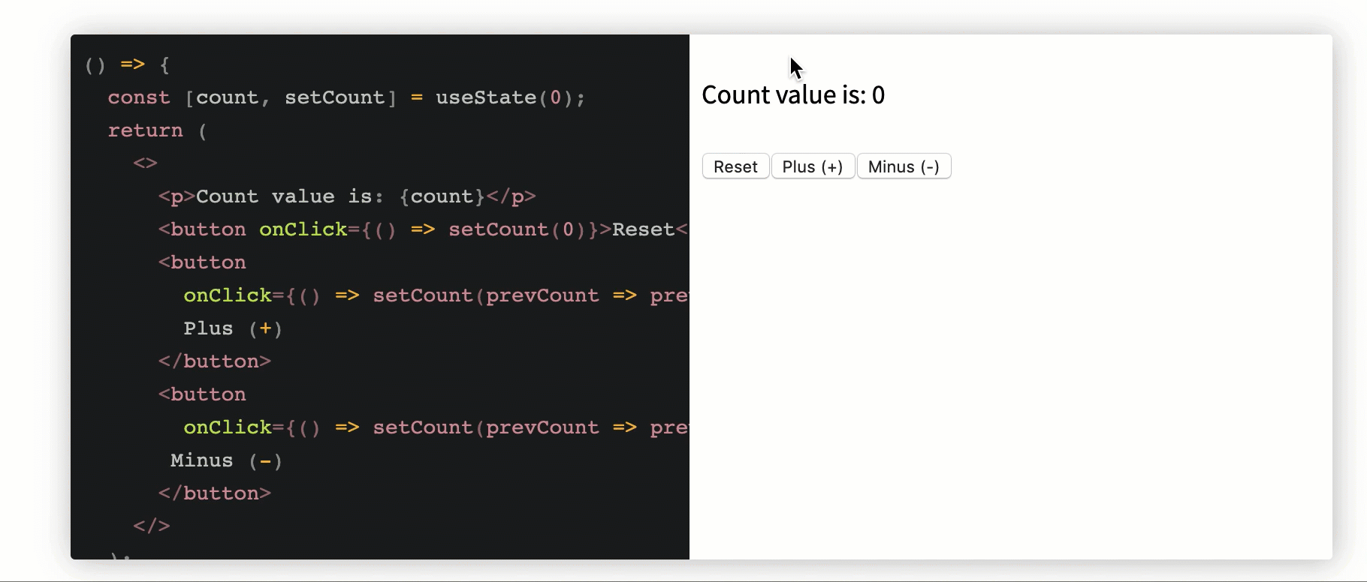Click the onClick attribute above the 'Plus (+)' code line
This screenshot has height=582, width=1367.
click(x=228, y=295)
